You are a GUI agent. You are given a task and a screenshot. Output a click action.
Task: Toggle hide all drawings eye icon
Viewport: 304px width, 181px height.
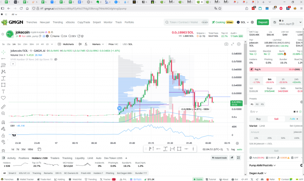(3, 141)
